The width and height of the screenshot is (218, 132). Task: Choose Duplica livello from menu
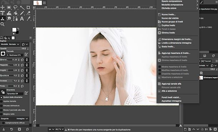pyautogui.click(x=178, y=25)
